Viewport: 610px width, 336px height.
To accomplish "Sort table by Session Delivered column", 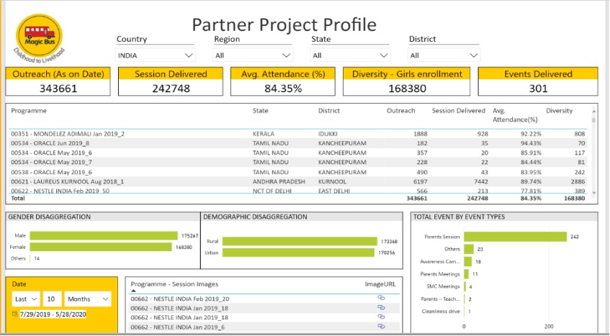I will coord(458,111).
